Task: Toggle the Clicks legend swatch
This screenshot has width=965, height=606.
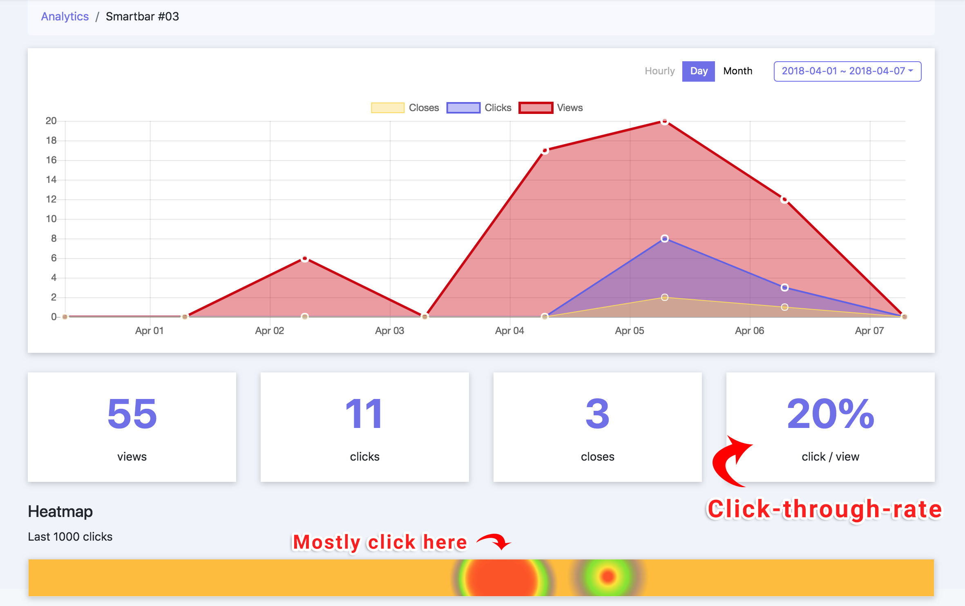Action: (x=463, y=108)
